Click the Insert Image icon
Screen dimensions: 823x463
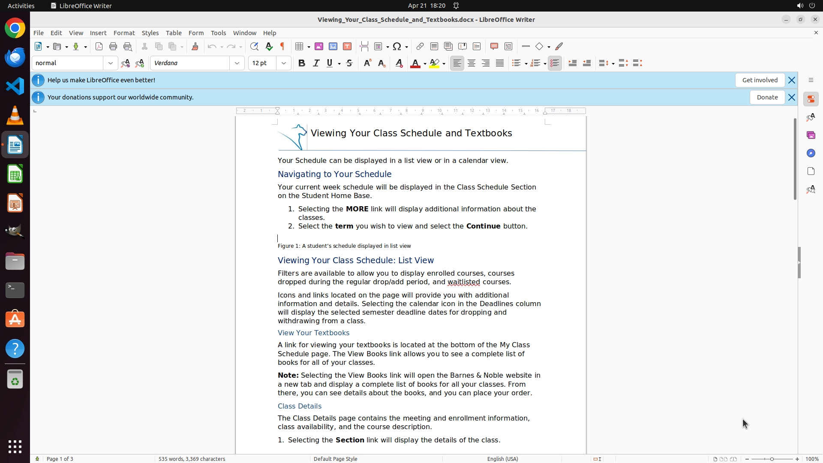coord(319,46)
